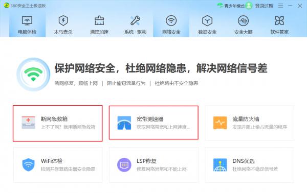Open 断网急救箱 tool title
The width and height of the screenshot is (307, 193).
tap(54, 119)
